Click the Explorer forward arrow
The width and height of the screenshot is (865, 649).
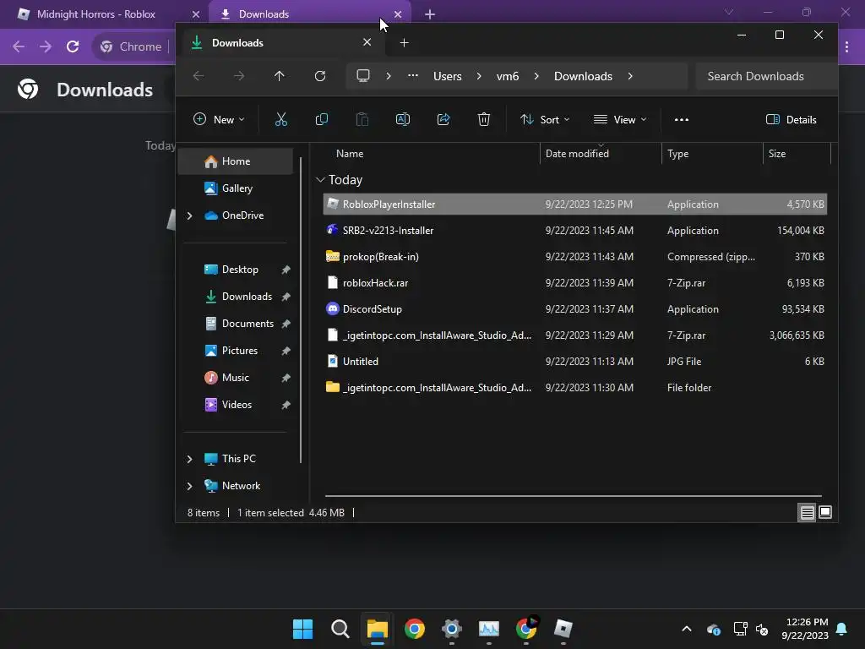239,76
